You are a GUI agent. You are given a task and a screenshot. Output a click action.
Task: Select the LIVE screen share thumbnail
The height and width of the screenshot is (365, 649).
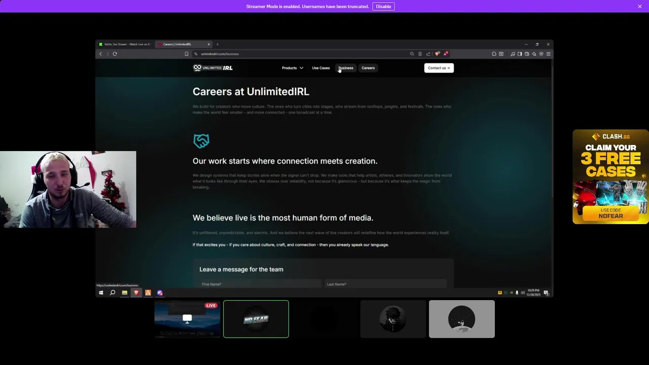[x=187, y=319]
